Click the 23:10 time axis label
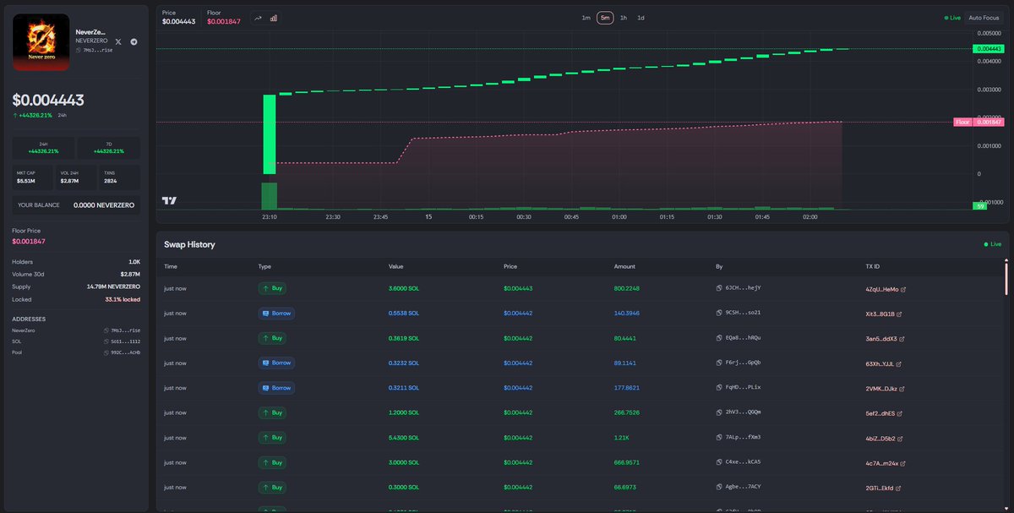The image size is (1014, 513). (270, 217)
